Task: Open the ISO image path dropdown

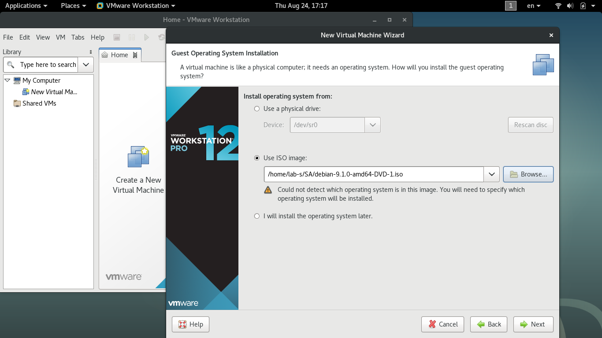Action: point(491,174)
